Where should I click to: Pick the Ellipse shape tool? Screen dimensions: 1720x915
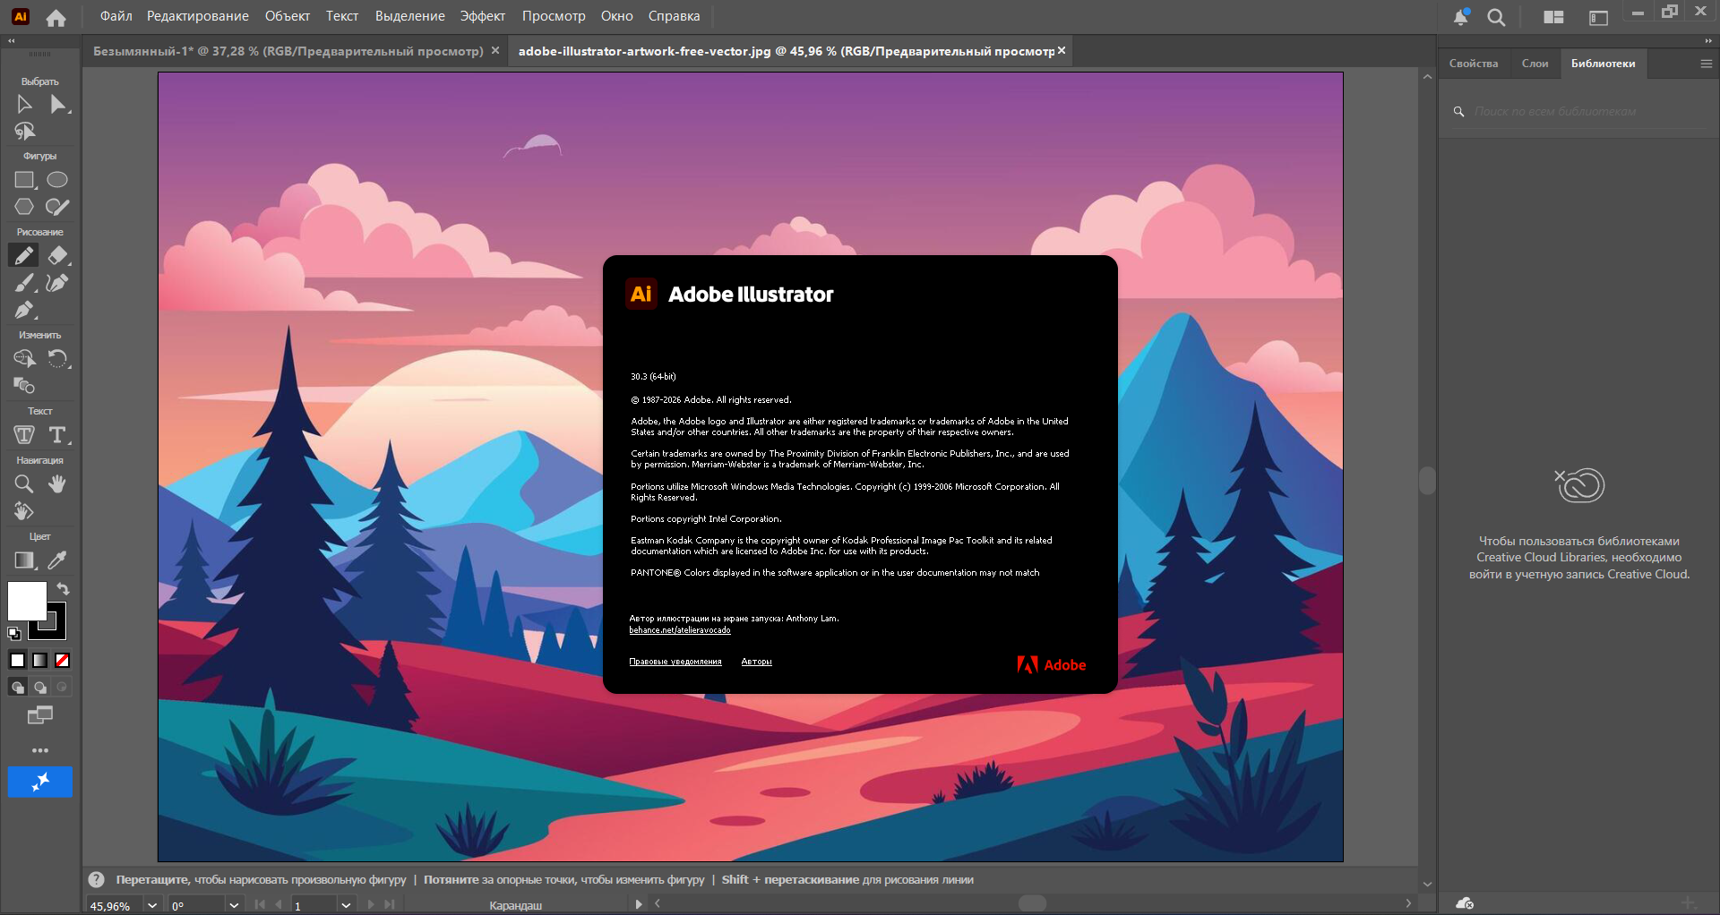click(57, 180)
